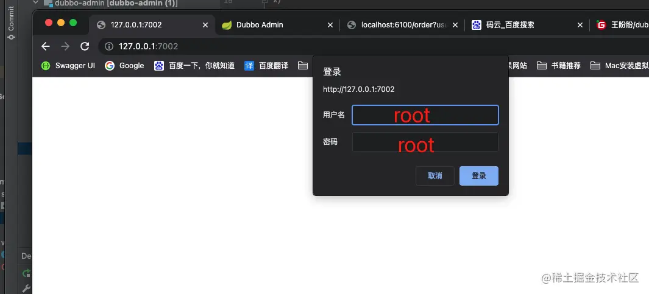Click the 用户名 username input field
The height and width of the screenshot is (294, 649).
tap(425, 115)
